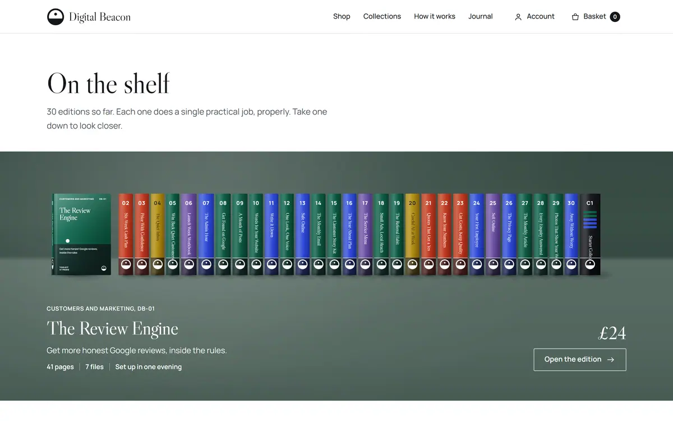Take down spine 15 The Customer Story Kit
This screenshot has width=673, height=421.
pos(334,235)
